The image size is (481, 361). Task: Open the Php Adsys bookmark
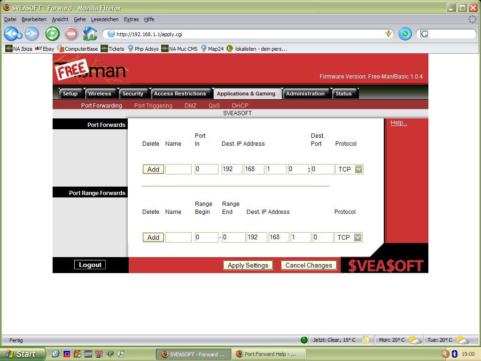tap(143, 48)
